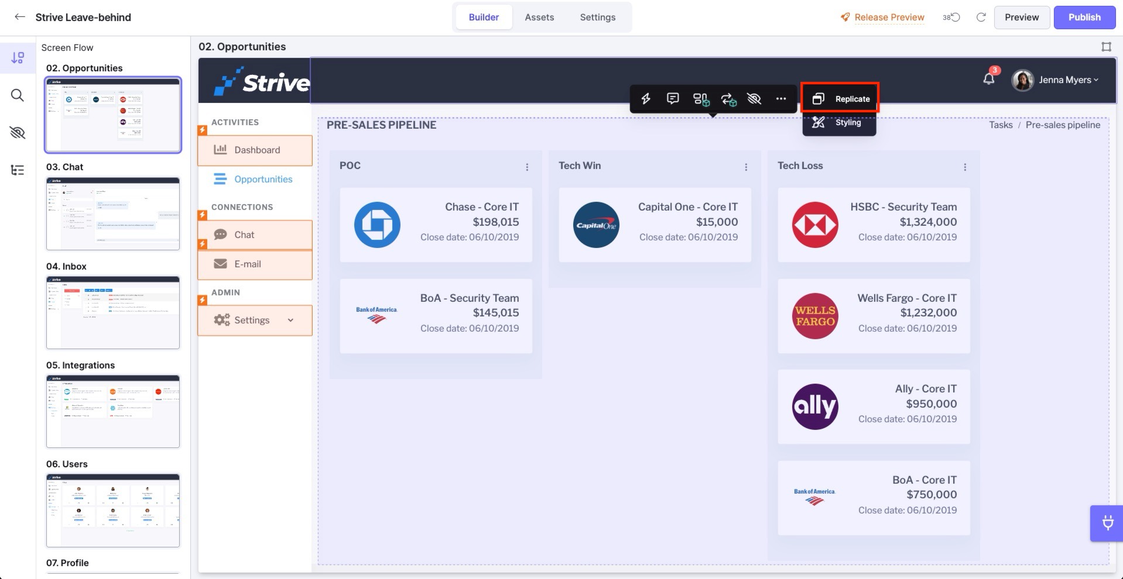The height and width of the screenshot is (579, 1123).
Task: Click the lightning badge on Settings item
Action: [202, 300]
